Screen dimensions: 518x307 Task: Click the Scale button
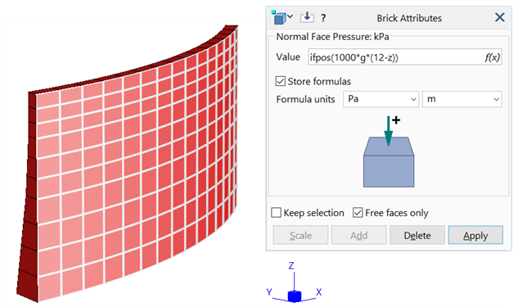pyautogui.click(x=300, y=235)
